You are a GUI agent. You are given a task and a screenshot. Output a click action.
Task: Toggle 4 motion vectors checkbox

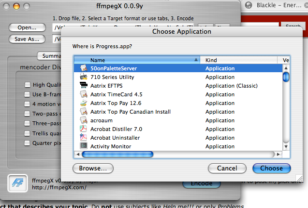[27, 104]
